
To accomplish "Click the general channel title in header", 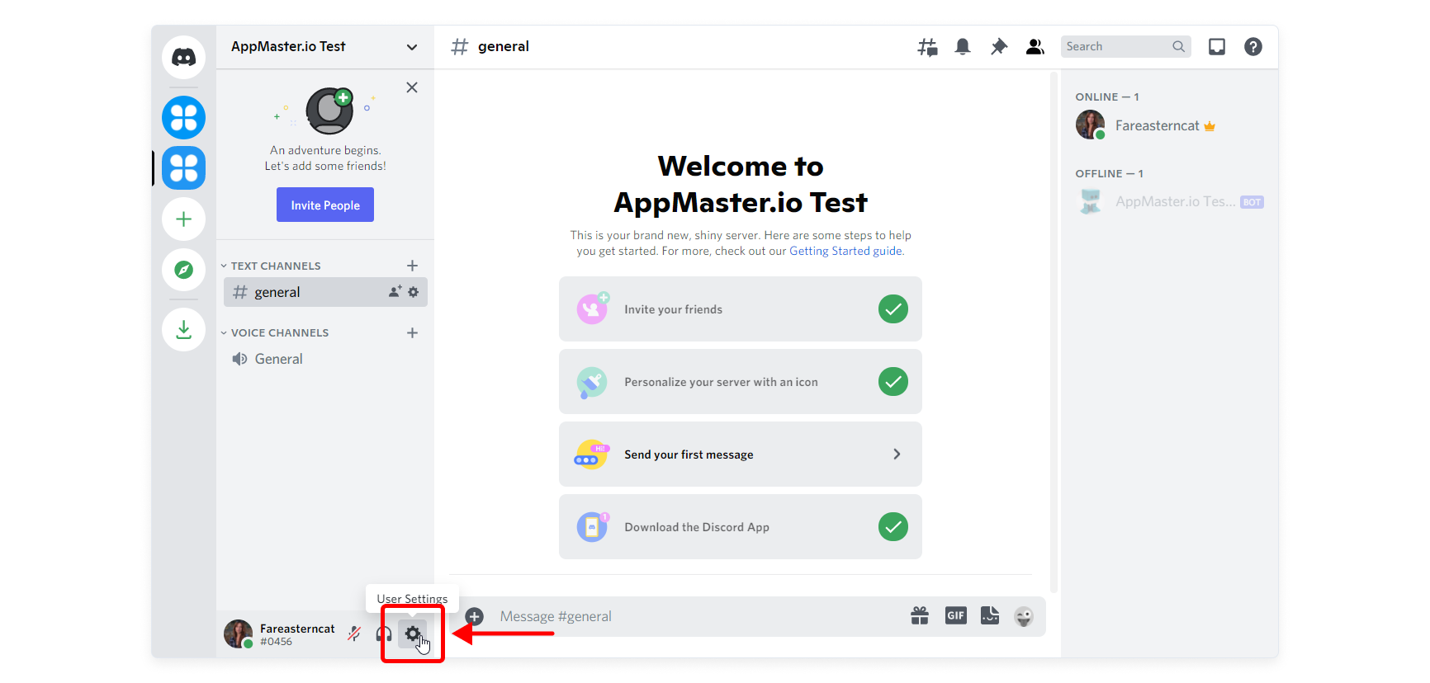I will [x=503, y=47].
